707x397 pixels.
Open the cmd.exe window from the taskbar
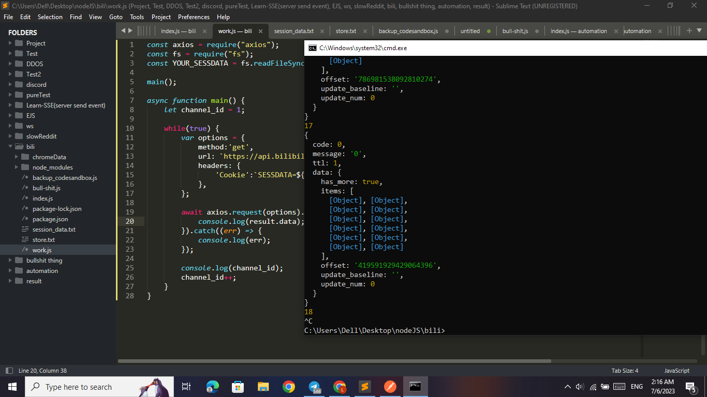tap(415, 386)
